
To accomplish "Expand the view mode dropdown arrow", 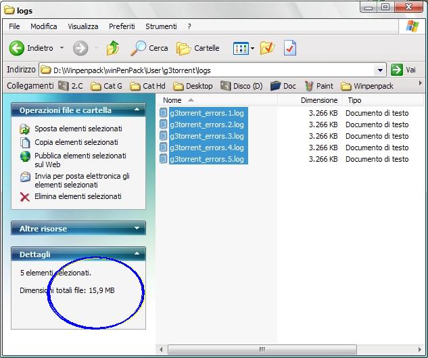I will tap(252, 49).
